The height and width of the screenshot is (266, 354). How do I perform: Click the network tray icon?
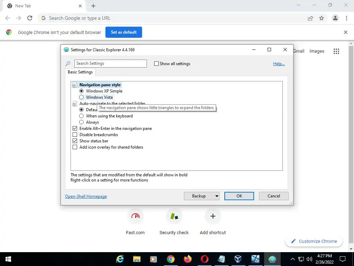pyautogui.click(x=301, y=259)
